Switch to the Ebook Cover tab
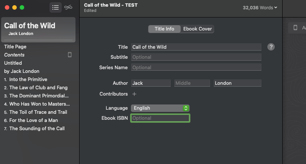 pyautogui.click(x=197, y=29)
